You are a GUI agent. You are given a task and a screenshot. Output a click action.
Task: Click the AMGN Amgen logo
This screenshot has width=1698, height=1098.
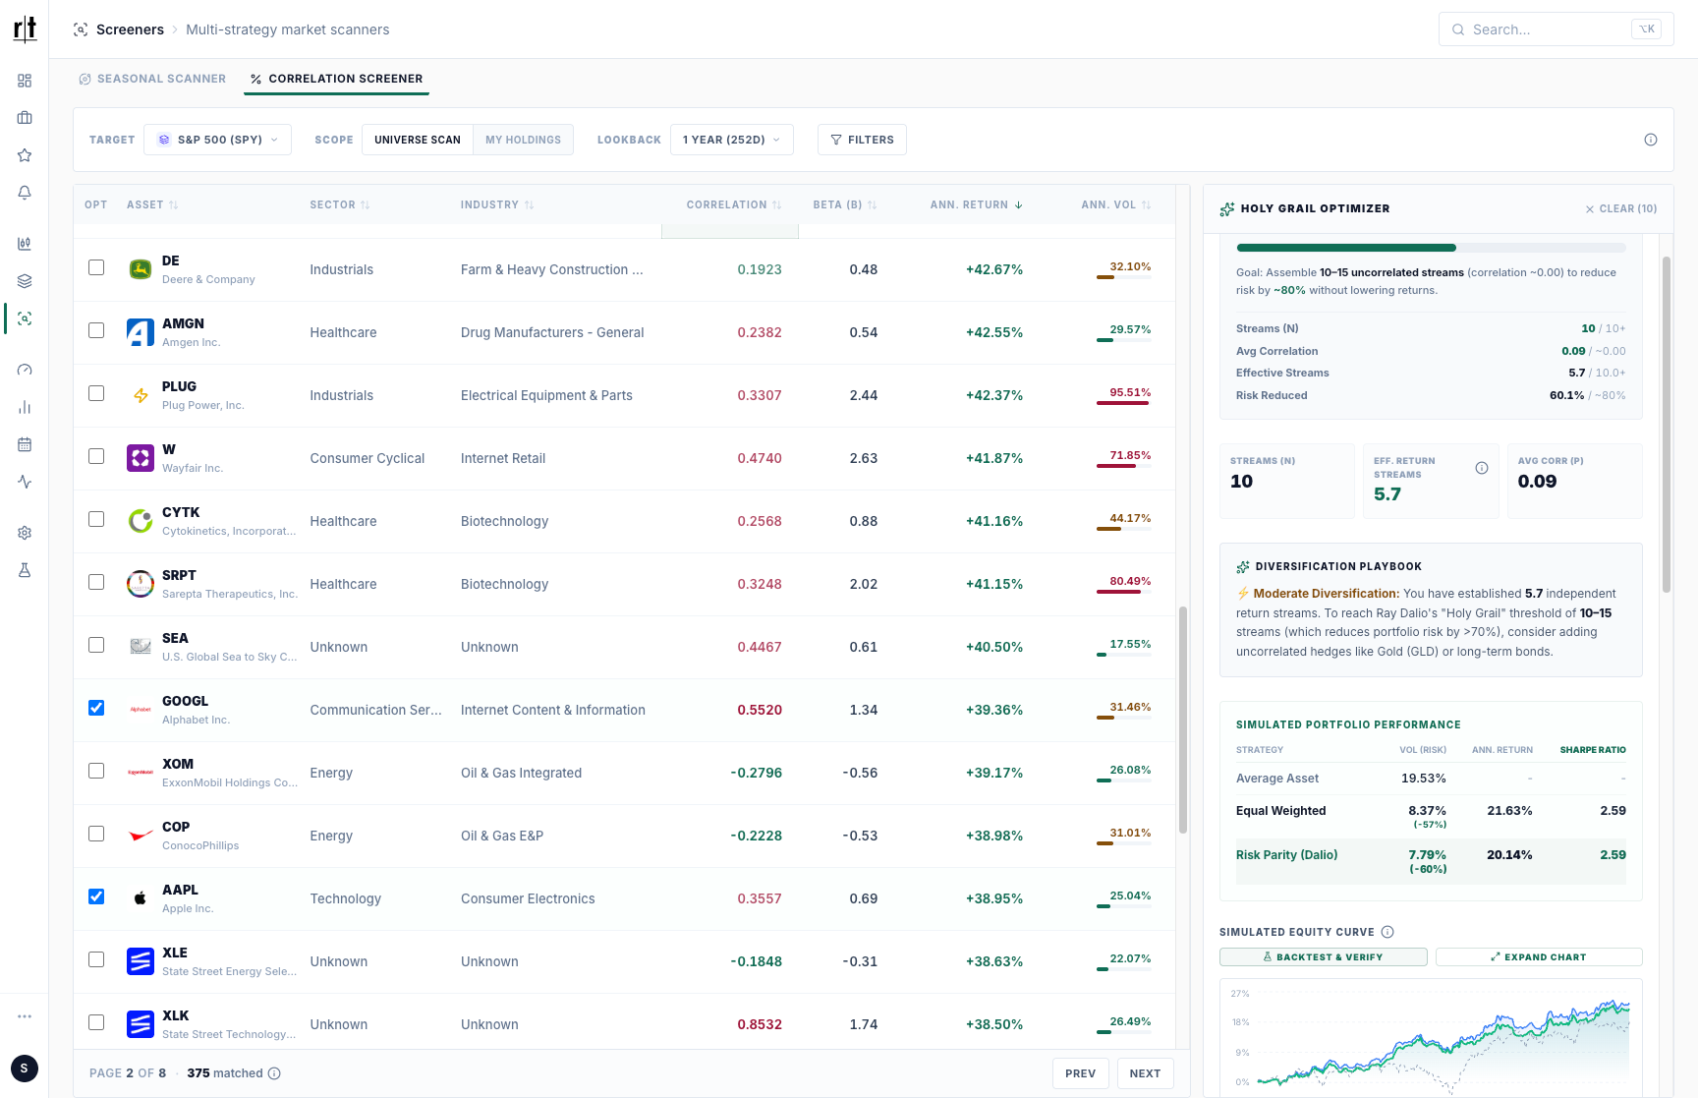[141, 332]
